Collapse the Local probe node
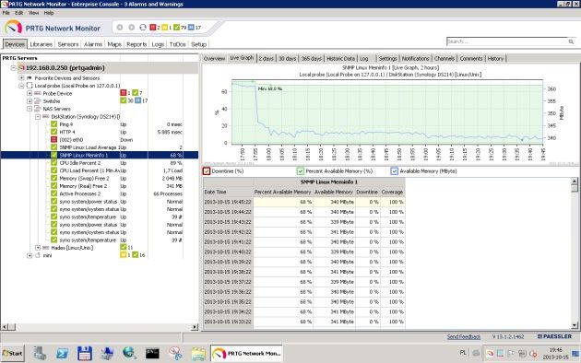Screen dimensions: 581x363 pyautogui.click(x=21, y=86)
